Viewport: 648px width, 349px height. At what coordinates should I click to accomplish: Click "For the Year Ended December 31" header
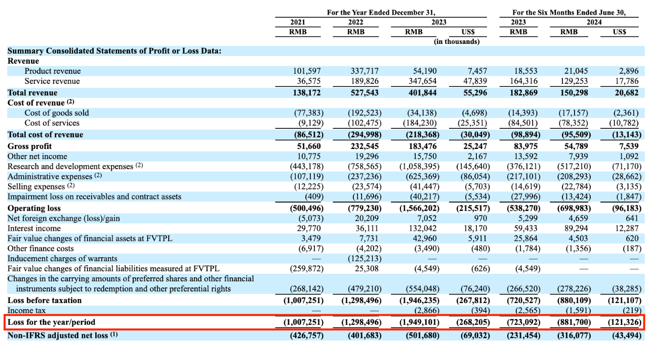(381, 13)
